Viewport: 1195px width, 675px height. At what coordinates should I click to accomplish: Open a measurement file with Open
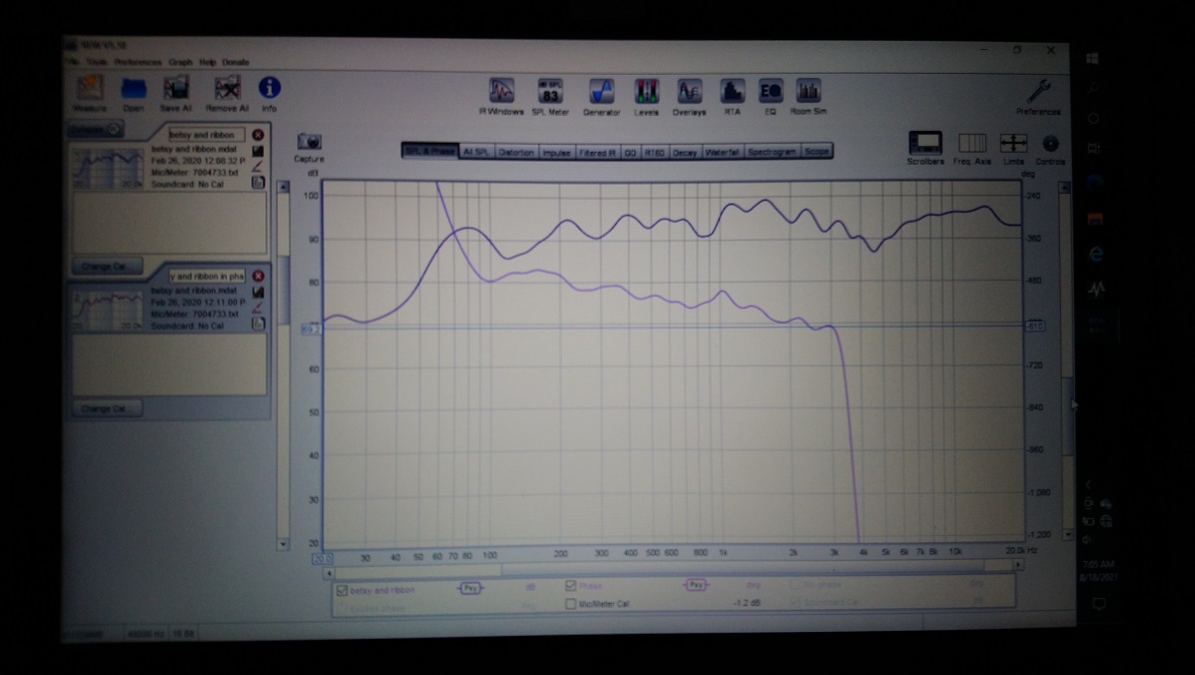click(134, 94)
